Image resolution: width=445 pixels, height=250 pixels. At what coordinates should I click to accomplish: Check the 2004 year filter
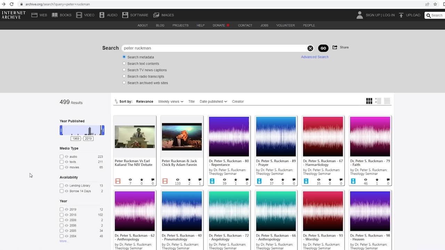[62, 236]
